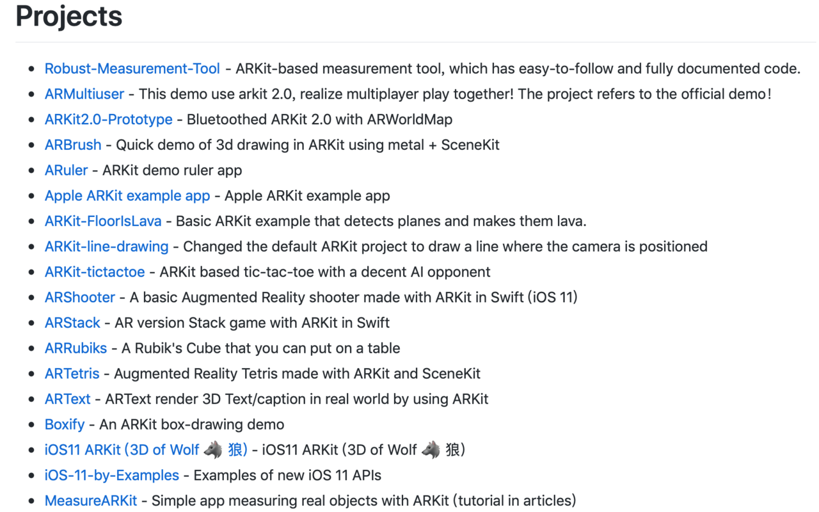Open the MeasureARKit project link
This screenshot has height=512, width=819.
pos(91,500)
